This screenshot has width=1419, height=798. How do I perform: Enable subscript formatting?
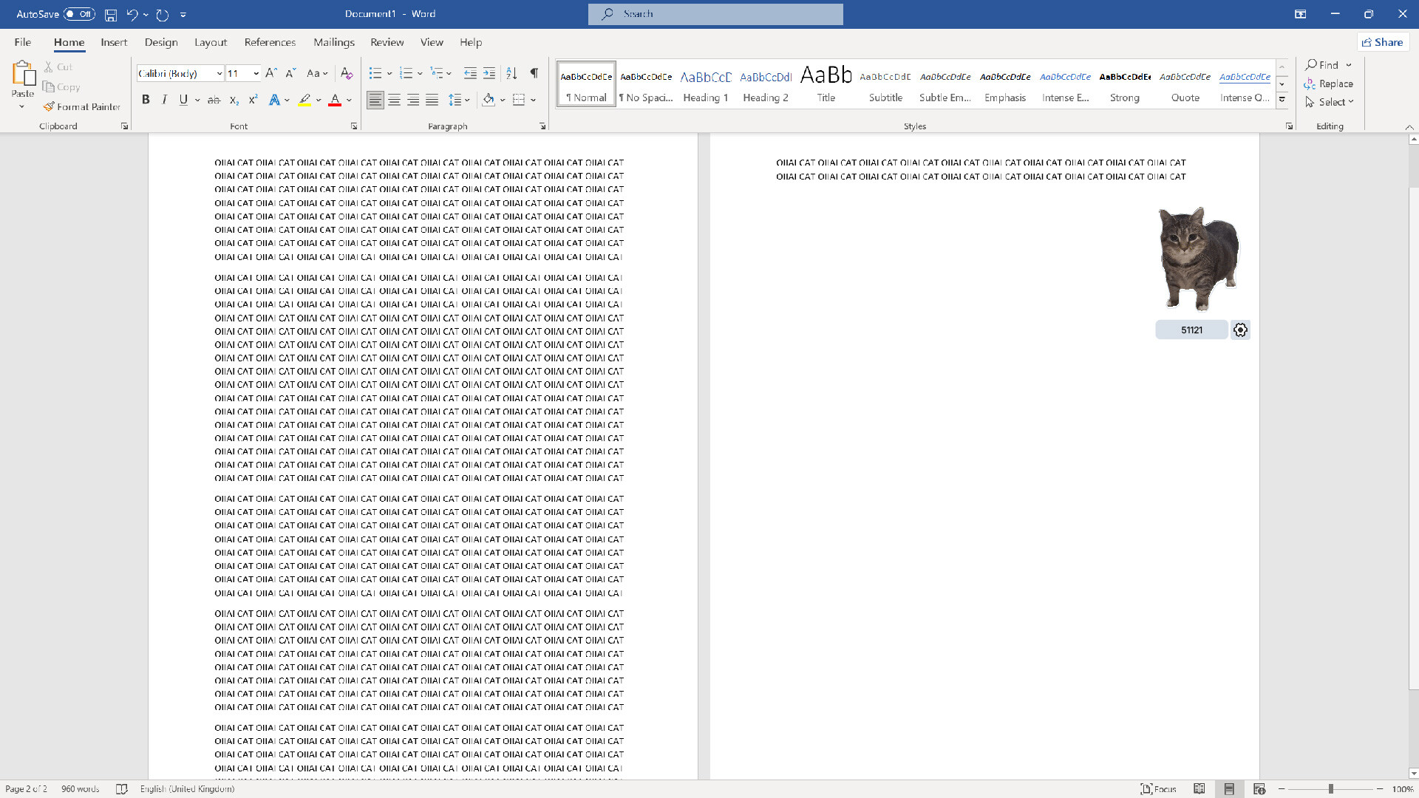pyautogui.click(x=234, y=100)
